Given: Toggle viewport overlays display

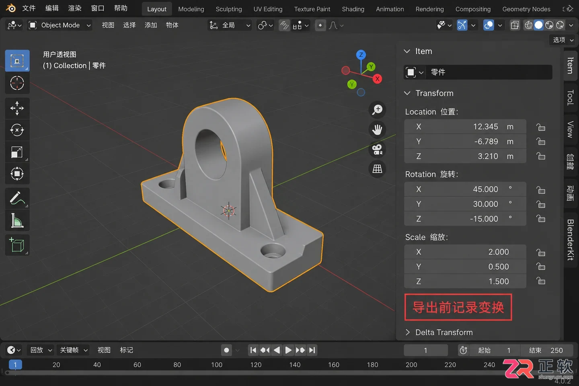Looking at the screenshot, I should tap(489, 25).
